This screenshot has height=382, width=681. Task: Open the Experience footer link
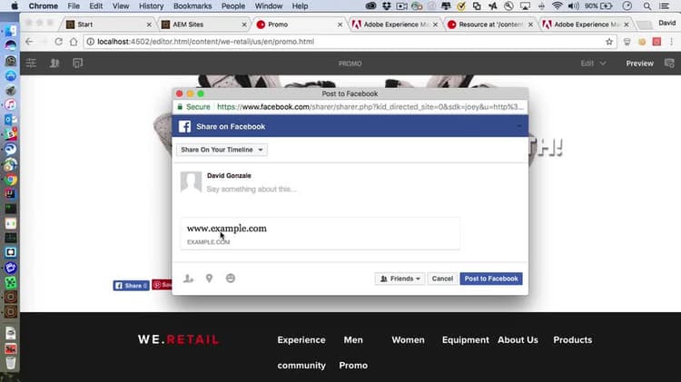[x=301, y=340]
